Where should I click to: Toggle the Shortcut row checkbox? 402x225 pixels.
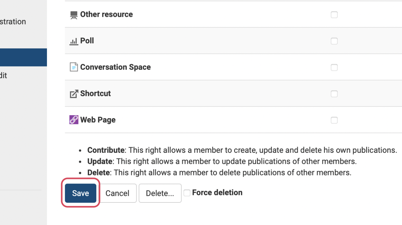coord(334,94)
